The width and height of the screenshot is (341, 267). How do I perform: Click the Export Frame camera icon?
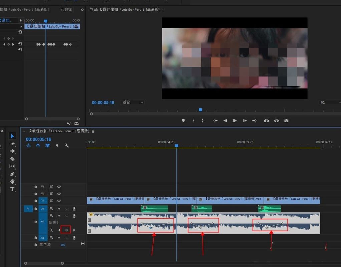tap(286, 121)
